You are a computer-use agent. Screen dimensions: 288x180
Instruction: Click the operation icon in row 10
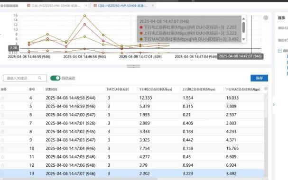point(2,149)
